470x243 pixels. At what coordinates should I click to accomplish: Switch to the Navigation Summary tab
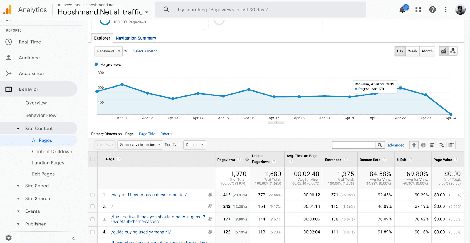point(136,38)
